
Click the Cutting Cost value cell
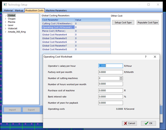[x=93, y=23]
